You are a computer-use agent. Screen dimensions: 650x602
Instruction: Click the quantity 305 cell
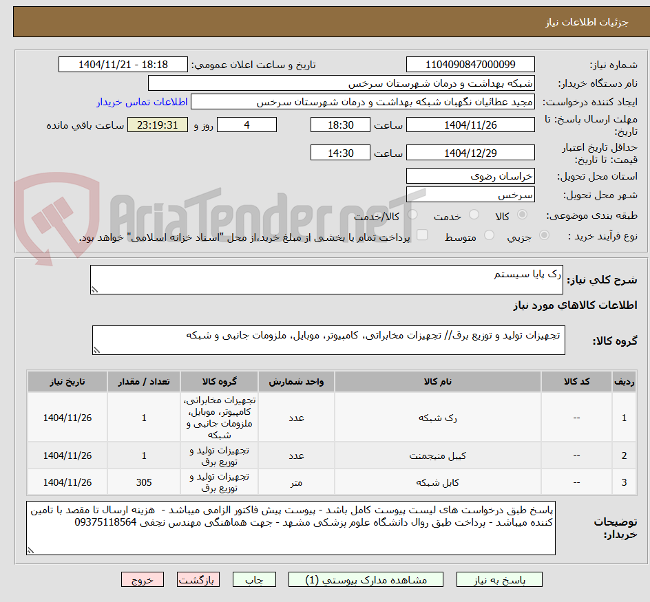pos(144,482)
